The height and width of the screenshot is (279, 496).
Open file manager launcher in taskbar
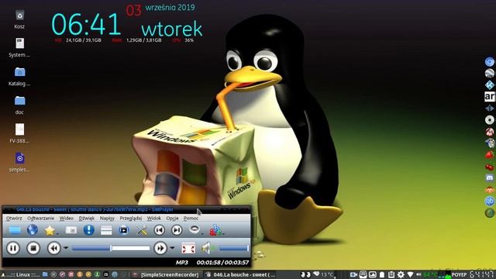pyautogui.click(x=45, y=274)
